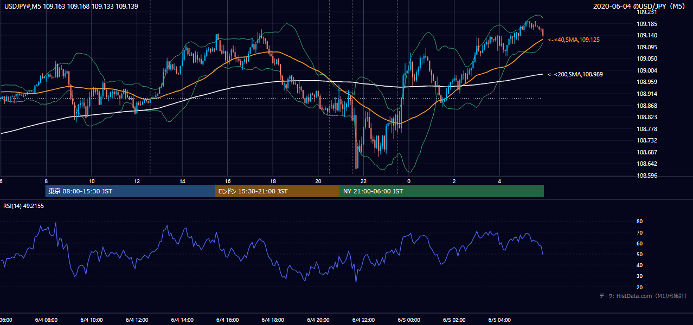Image resolution: width=693 pixels, height=325 pixels.
Task: Click the 6/4 18:00 date label
Action: (x=273, y=320)
